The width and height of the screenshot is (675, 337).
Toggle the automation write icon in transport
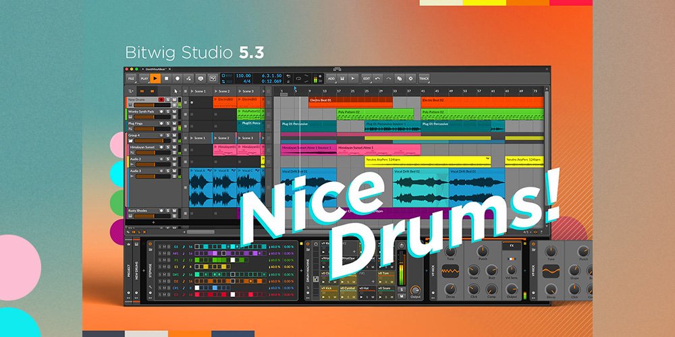[188, 78]
